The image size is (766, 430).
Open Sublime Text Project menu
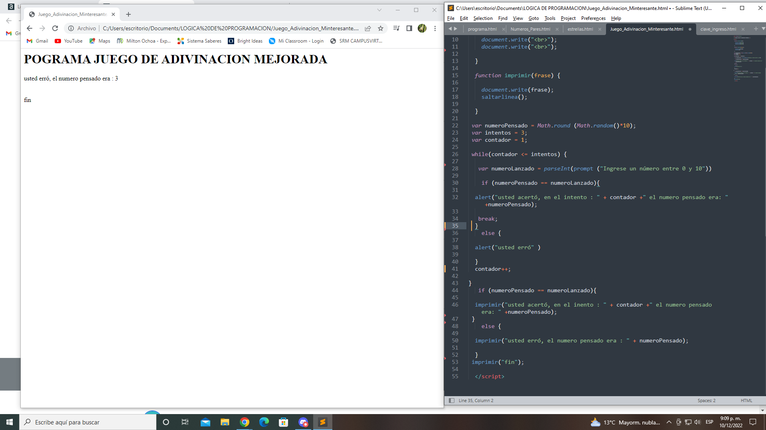(568, 18)
